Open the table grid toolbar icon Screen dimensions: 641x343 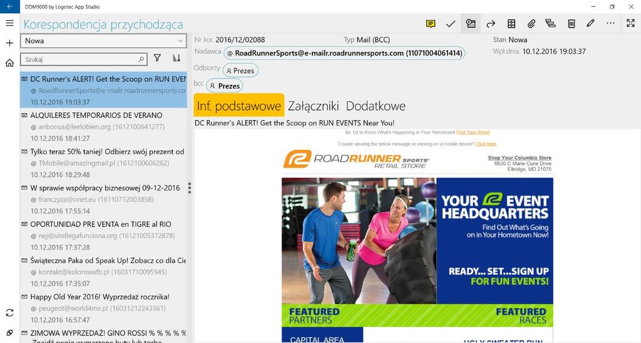[511, 24]
